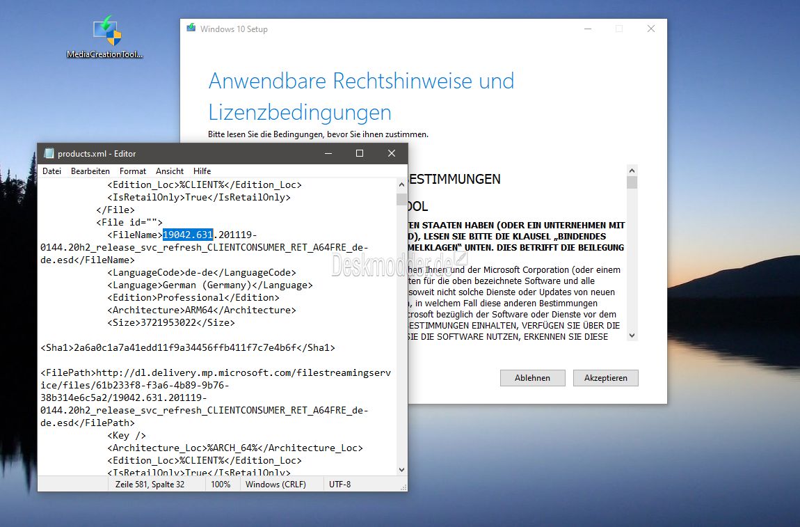Image resolution: width=800 pixels, height=527 pixels.
Task: Click the Edition Professional line
Action: pos(193,298)
